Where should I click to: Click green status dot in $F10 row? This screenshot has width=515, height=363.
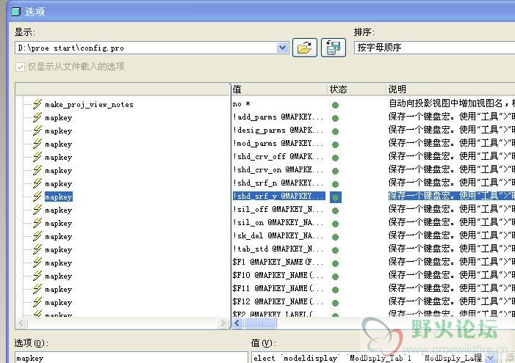coord(335,276)
